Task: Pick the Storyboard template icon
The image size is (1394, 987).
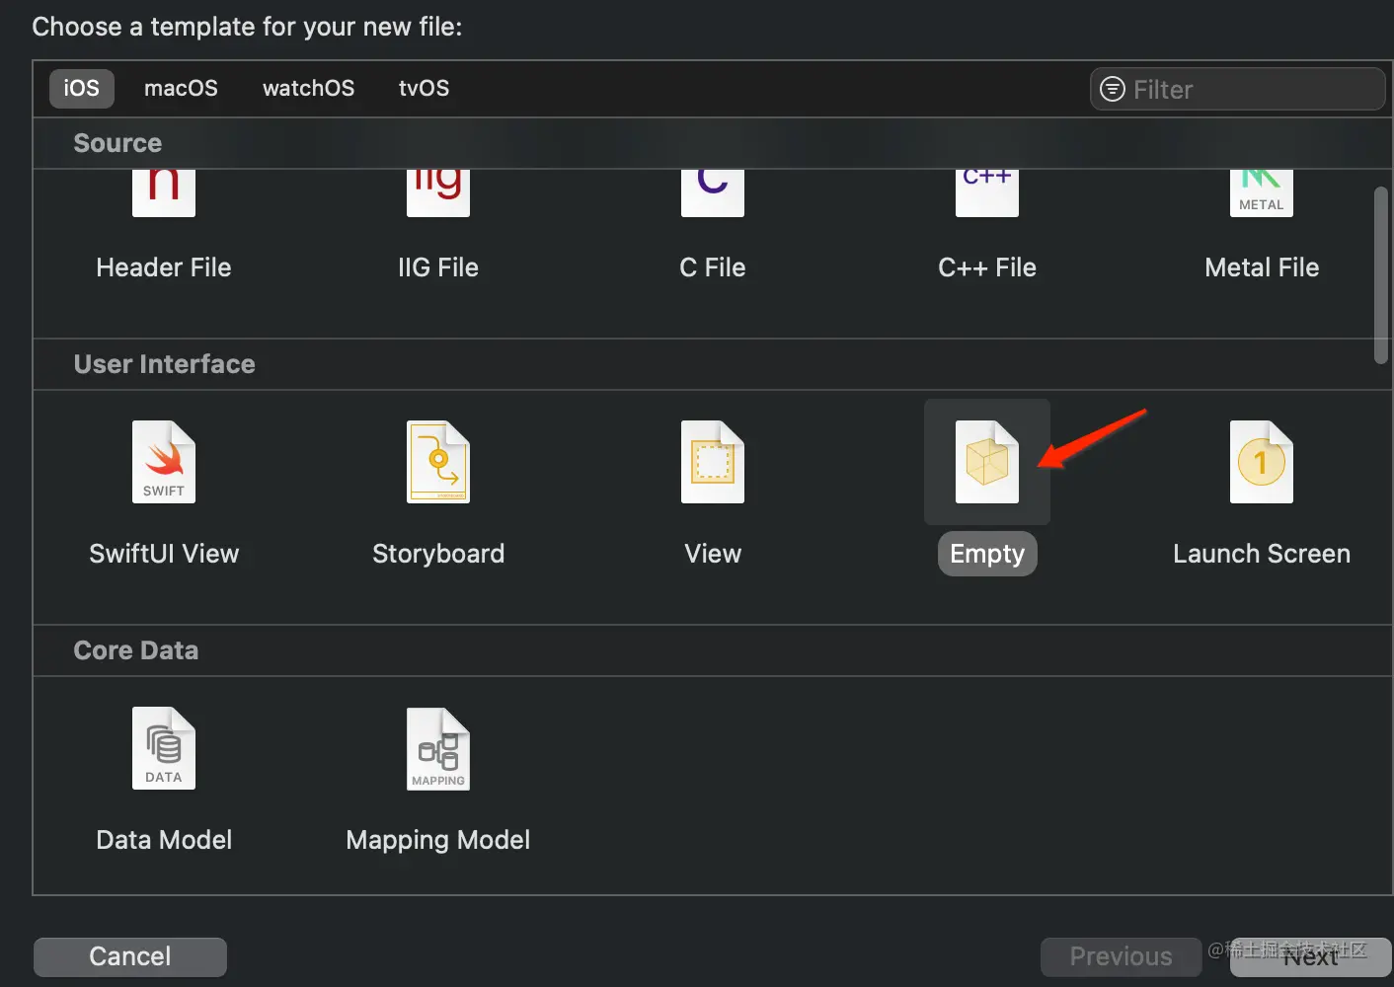Action: [x=438, y=462]
